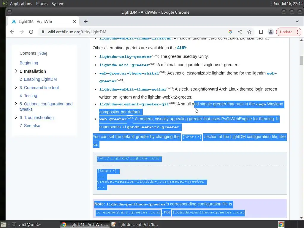Go back using the browser back arrow
This screenshot has height=228, width=304.
point(12,32)
